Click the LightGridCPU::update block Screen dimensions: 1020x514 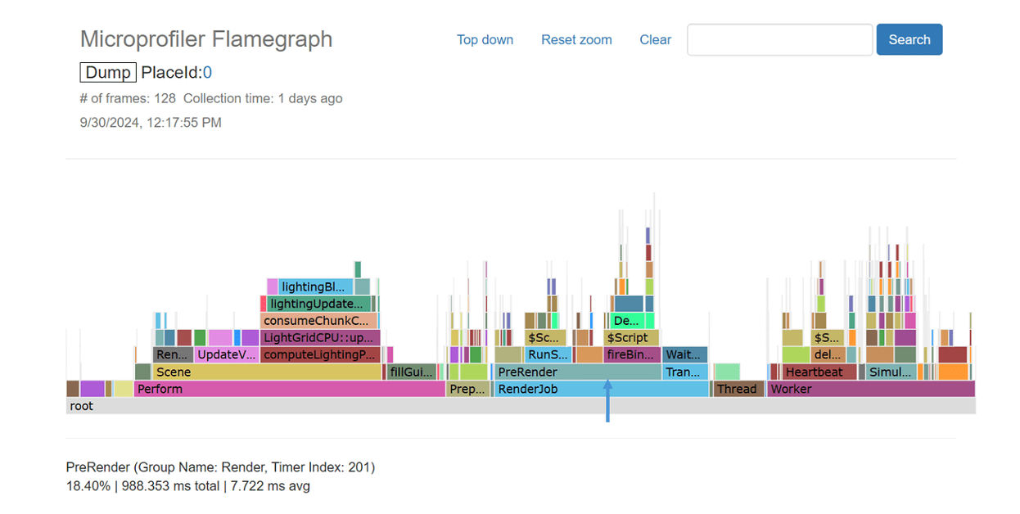tap(318, 337)
